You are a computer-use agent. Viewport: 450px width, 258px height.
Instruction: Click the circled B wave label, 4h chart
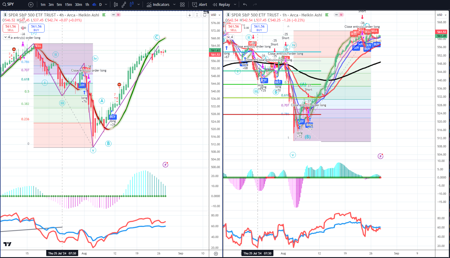point(108,143)
